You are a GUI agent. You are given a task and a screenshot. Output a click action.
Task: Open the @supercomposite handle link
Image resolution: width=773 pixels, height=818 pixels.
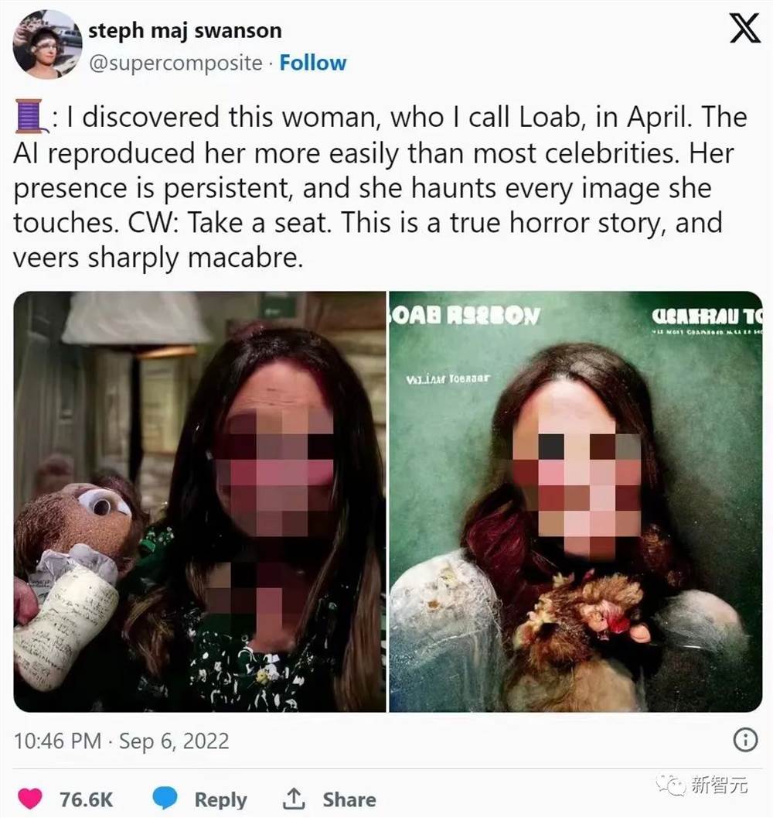(175, 63)
